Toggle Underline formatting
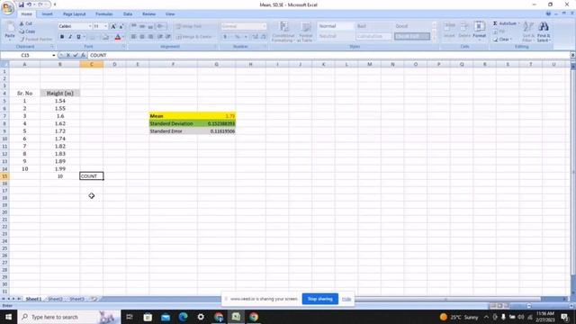The height and width of the screenshot is (324, 576). (78, 37)
